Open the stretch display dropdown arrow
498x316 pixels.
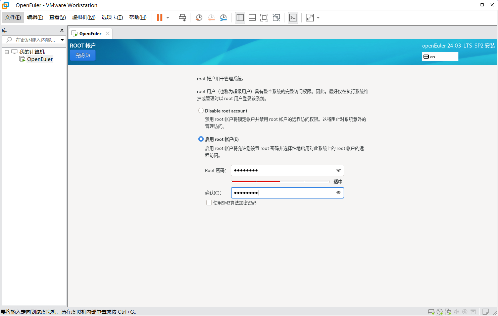[x=318, y=18]
